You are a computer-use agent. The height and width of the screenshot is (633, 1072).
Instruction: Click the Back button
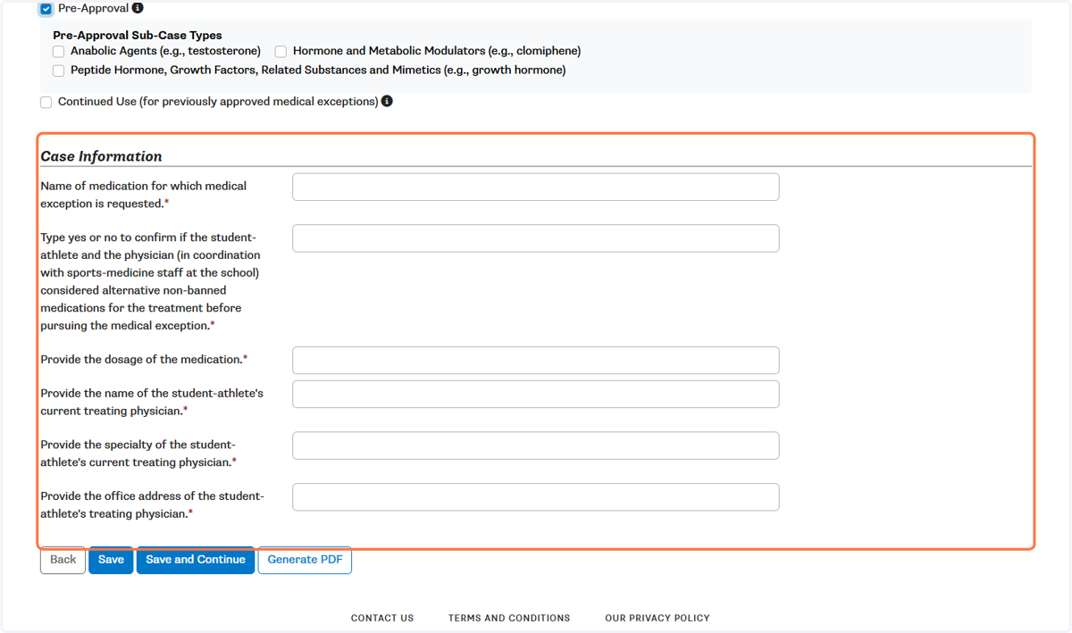(63, 560)
